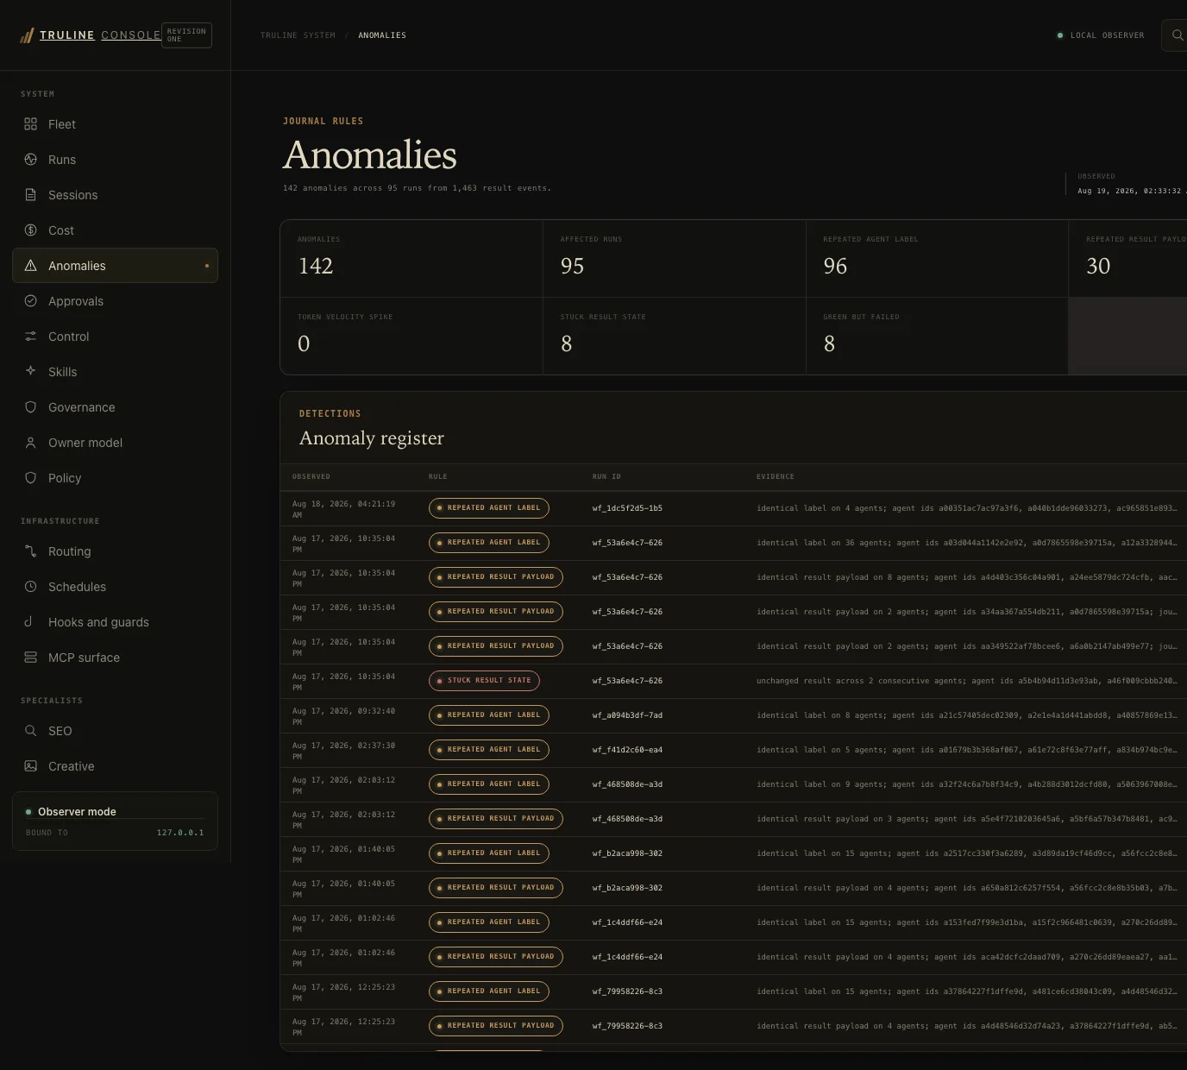Click the 127.0.0.1 bound address

180,833
